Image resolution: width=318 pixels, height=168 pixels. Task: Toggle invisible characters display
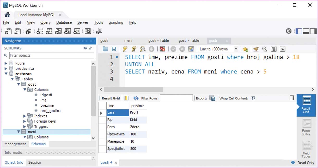273,49
